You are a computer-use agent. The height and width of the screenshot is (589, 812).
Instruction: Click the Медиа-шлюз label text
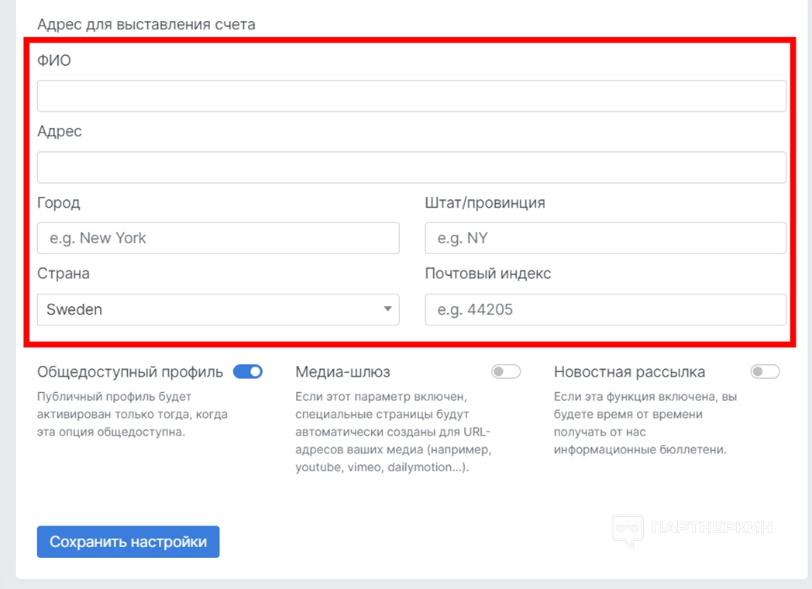point(342,372)
